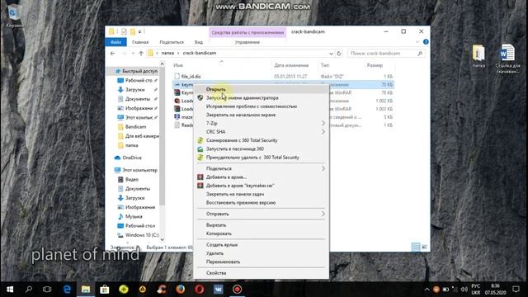Choose Удалить in context menu
This screenshot has width=528, height=297.
tap(214, 253)
